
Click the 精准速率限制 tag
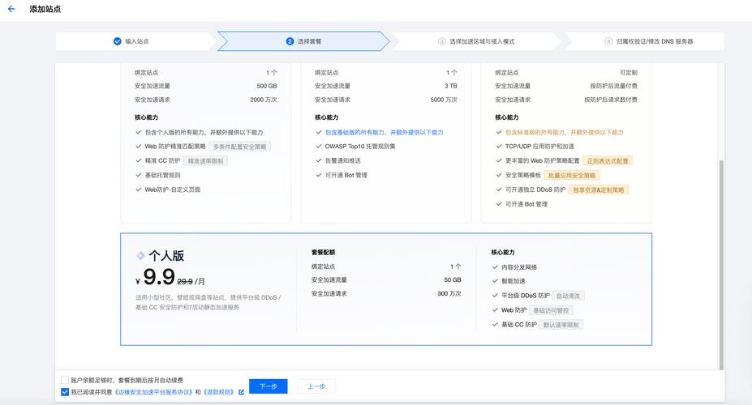coord(205,161)
